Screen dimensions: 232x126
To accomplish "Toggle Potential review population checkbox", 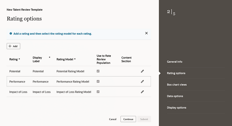I will click(x=98, y=71).
